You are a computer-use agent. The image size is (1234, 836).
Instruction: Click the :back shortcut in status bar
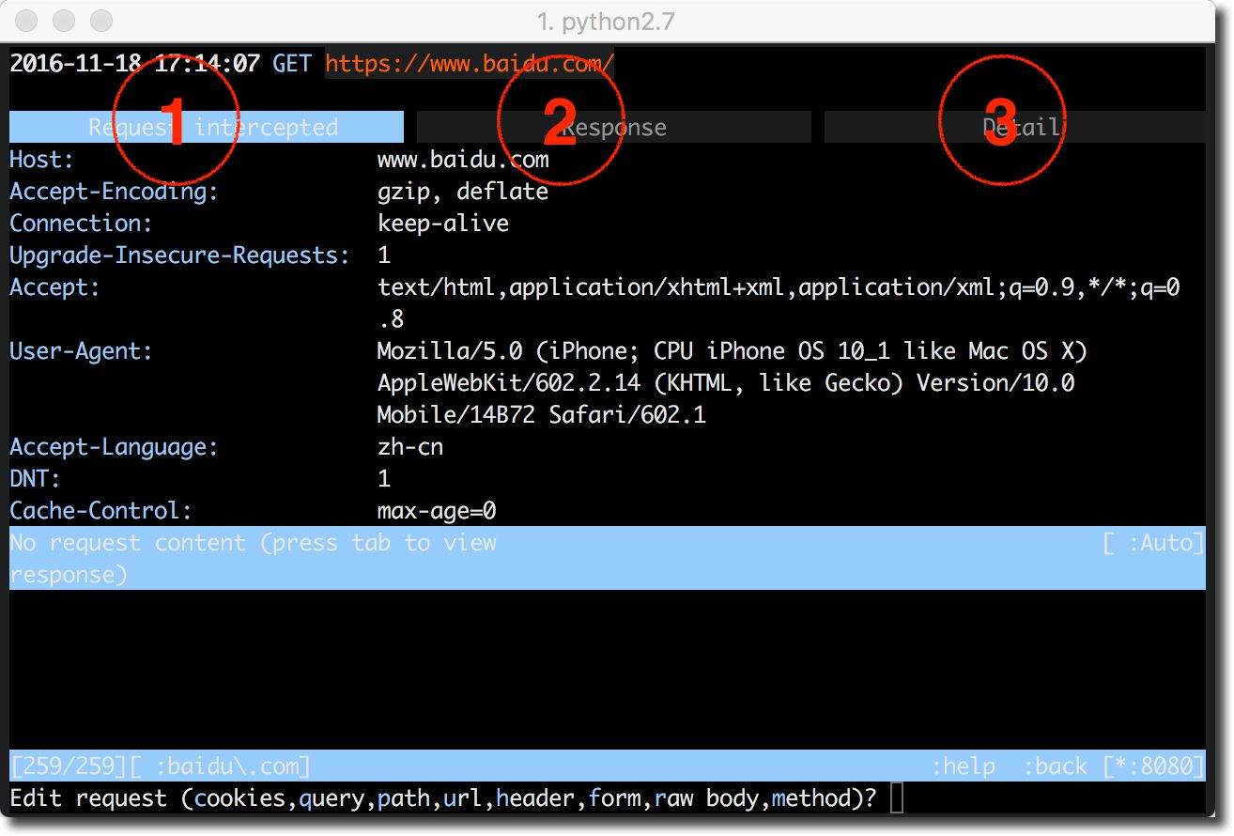1055,766
